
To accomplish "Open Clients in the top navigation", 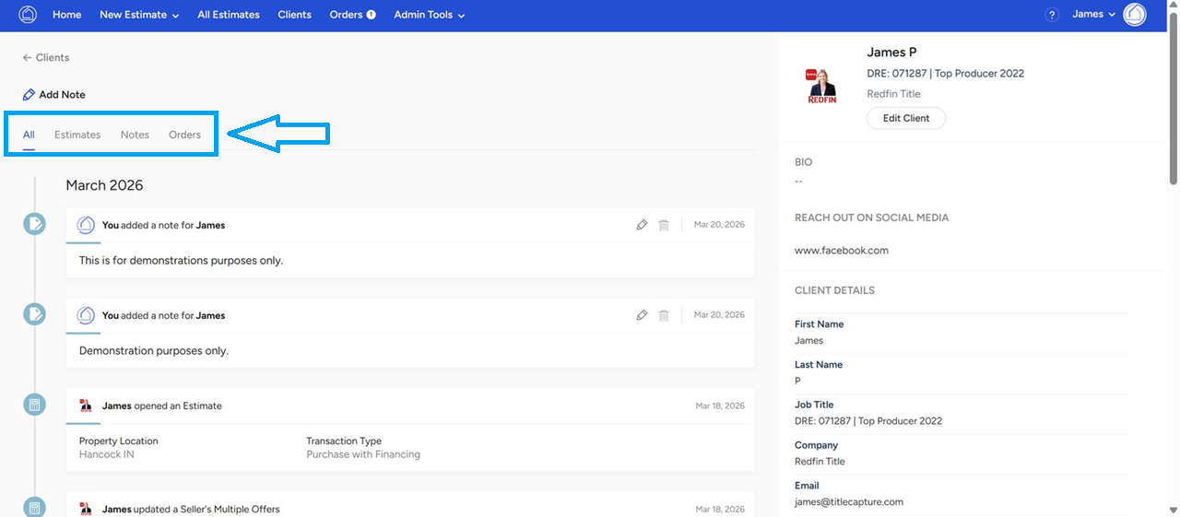I will pos(294,15).
